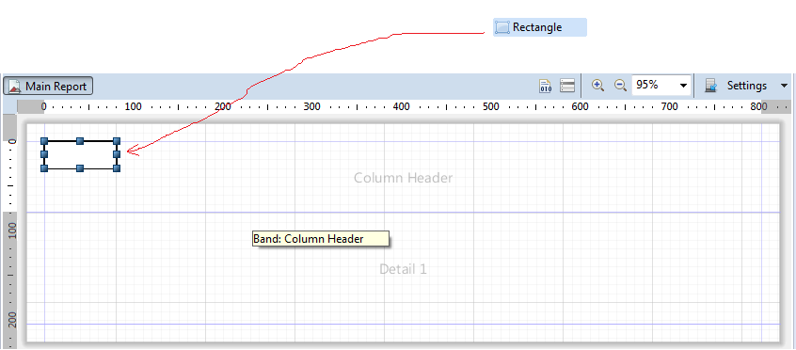This screenshot has width=796, height=350.
Task: Select the Column Header band
Action: pos(403,178)
